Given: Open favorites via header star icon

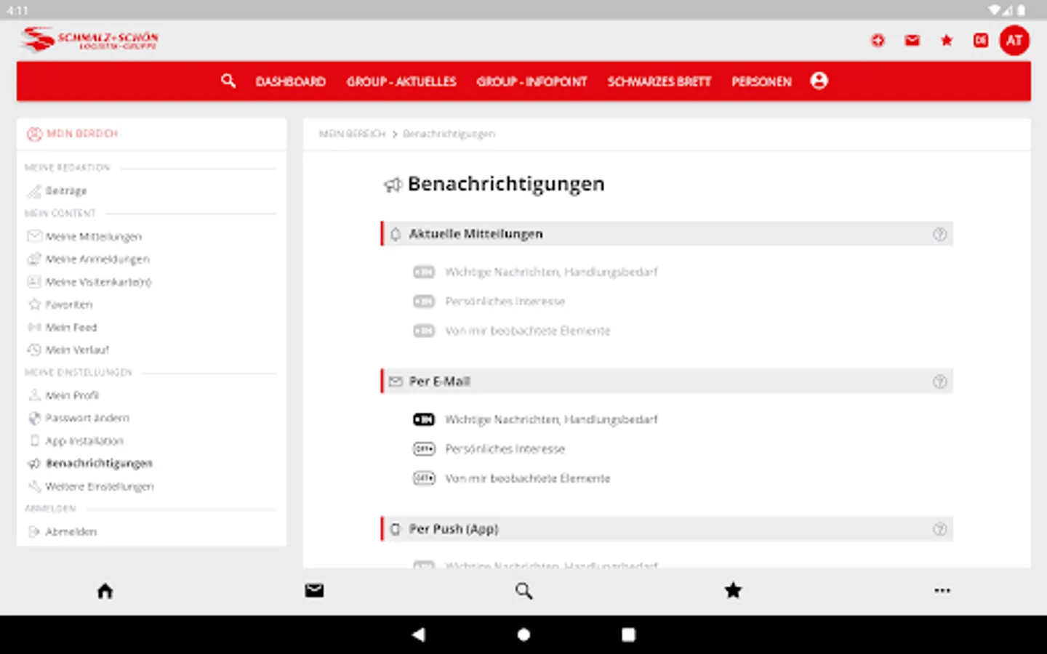Looking at the screenshot, I should pyautogui.click(x=947, y=41).
